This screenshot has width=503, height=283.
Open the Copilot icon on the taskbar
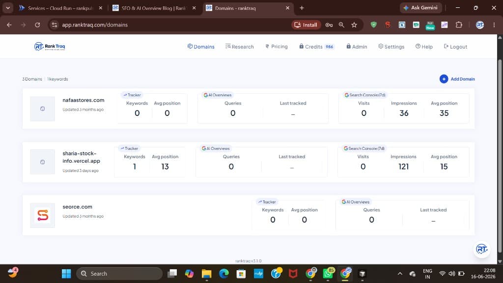point(189,274)
